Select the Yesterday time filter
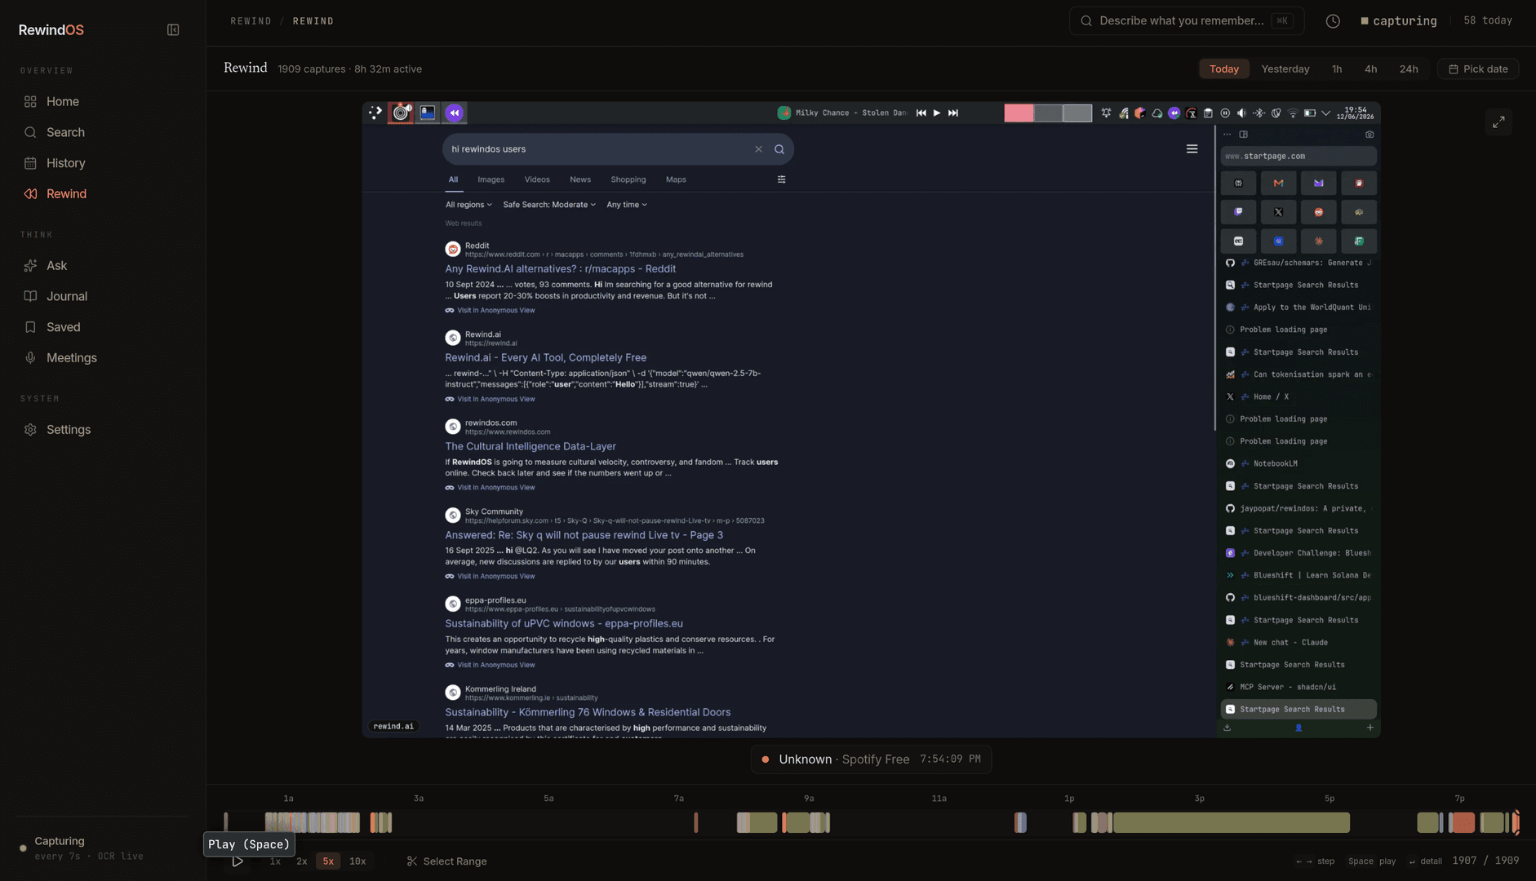The height and width of the screenshot is (881, 1536). [x=1285, y=69]
